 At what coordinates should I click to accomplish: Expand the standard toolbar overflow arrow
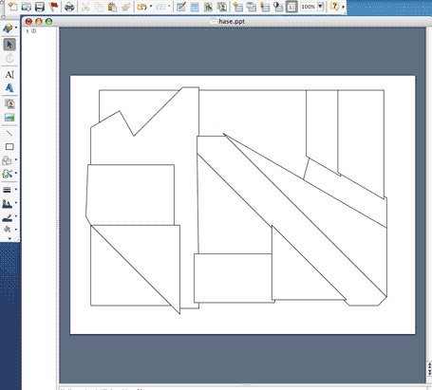pyautogui.click(x=343, y=7)
